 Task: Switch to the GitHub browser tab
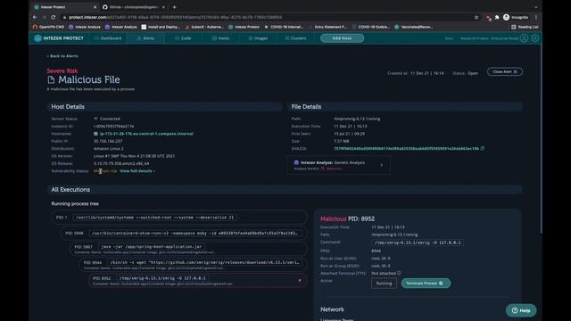pos(134,7)
